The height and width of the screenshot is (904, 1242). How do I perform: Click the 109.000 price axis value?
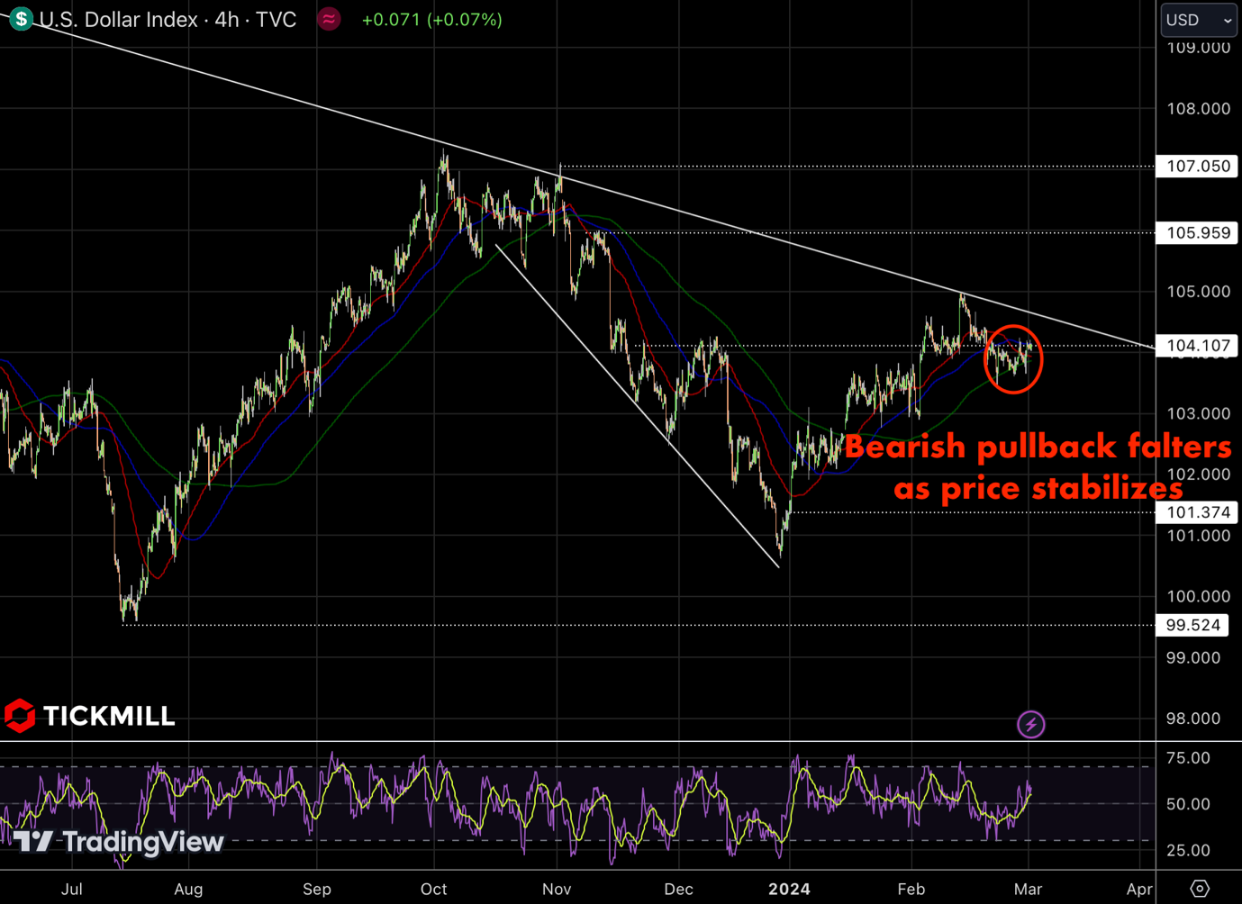[x=1198, y=48]
